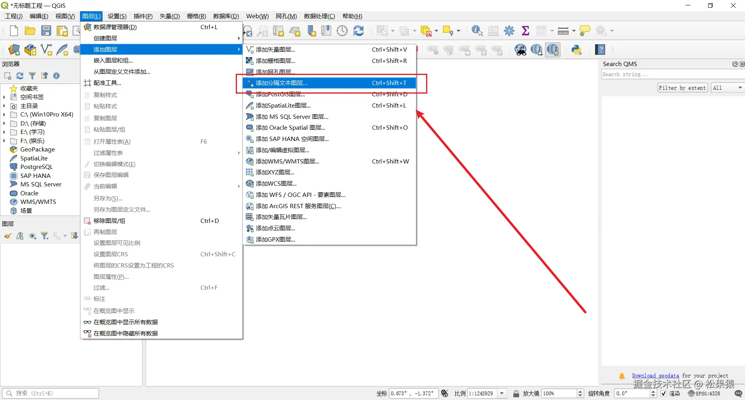Click the Open Data Source Manager toolbar icon
The height and width of the screenshot is (400, 745).
click(14, 50)
